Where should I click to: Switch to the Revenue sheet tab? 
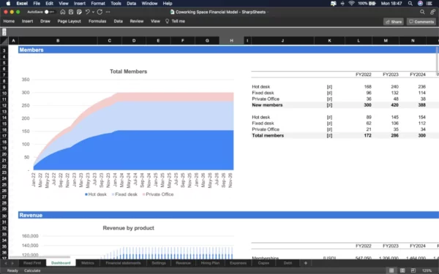coord(183,263)
